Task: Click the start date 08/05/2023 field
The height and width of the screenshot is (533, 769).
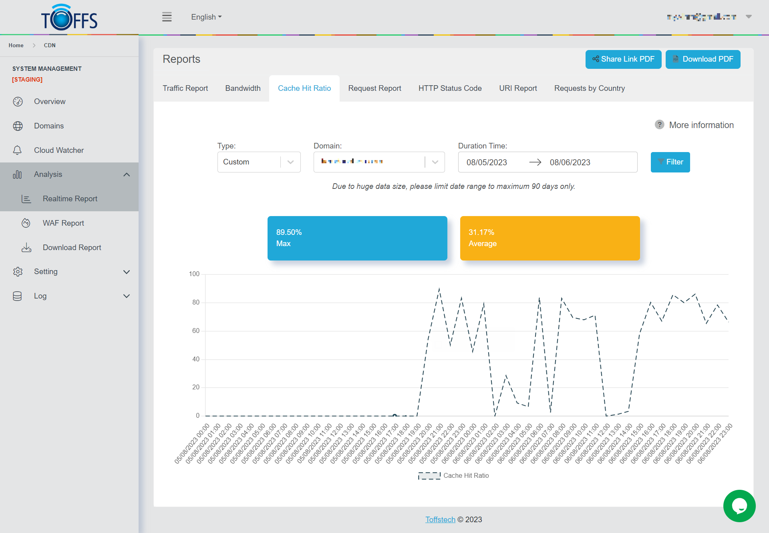Action: click(487, 162)
